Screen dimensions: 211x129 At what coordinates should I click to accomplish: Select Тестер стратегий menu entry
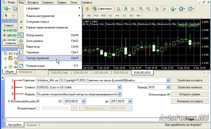[x=50, y=58]
